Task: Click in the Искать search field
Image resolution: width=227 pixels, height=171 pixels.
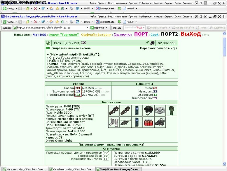Action: click(x=134, y=28)
